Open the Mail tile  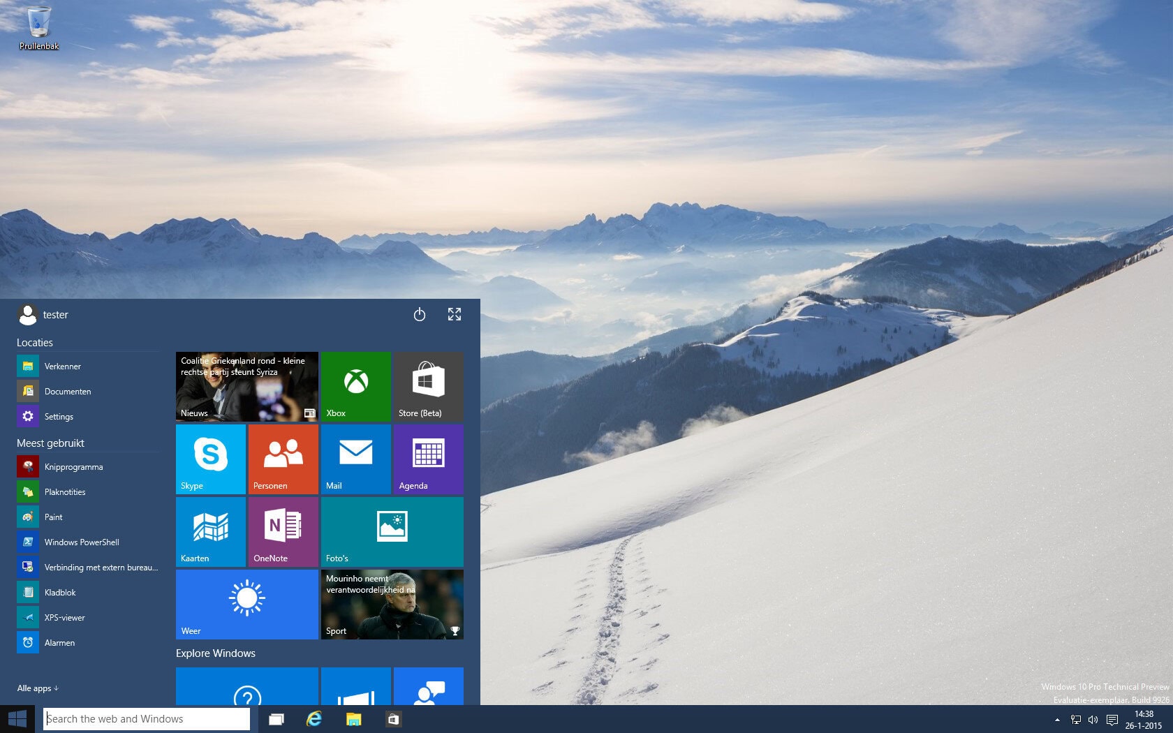pyautogui.click(x=356, y=459)
